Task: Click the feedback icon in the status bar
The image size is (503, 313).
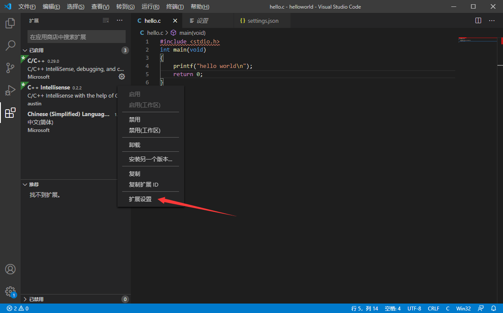Action: click(x=481, y=309)
